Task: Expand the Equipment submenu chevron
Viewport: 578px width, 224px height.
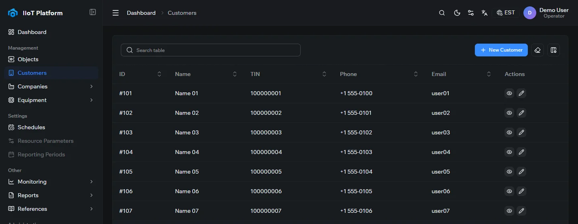Action: pos(92,100)
